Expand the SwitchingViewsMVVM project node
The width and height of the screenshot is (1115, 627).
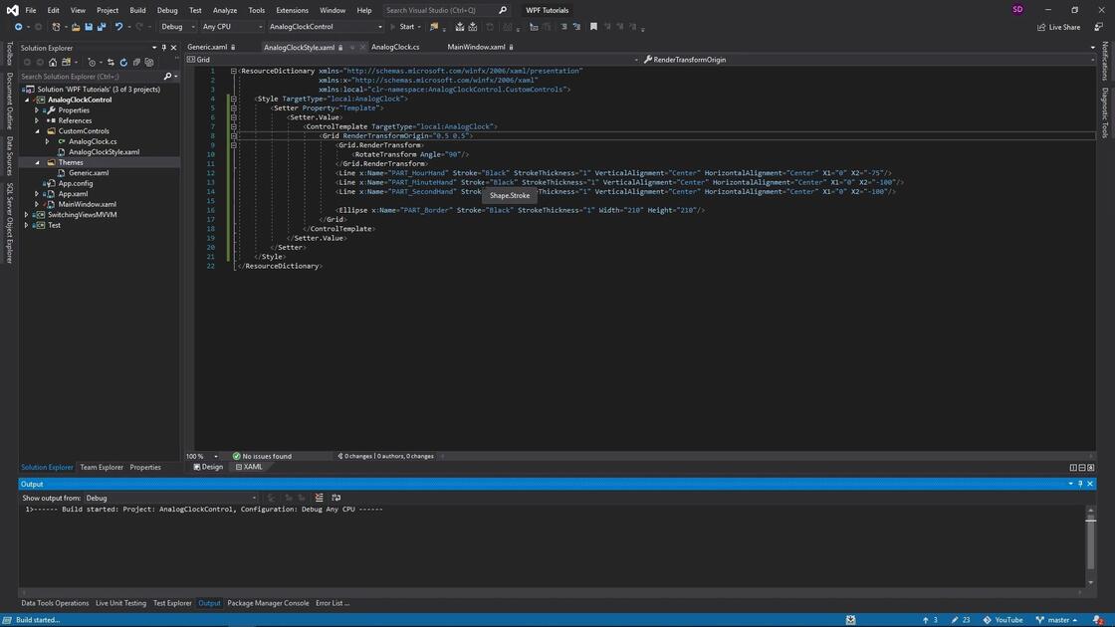27,215
